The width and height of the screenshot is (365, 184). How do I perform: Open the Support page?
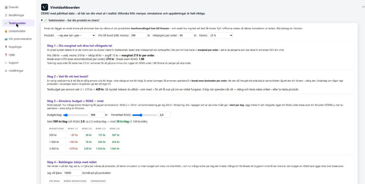click(x=18, y=63)
